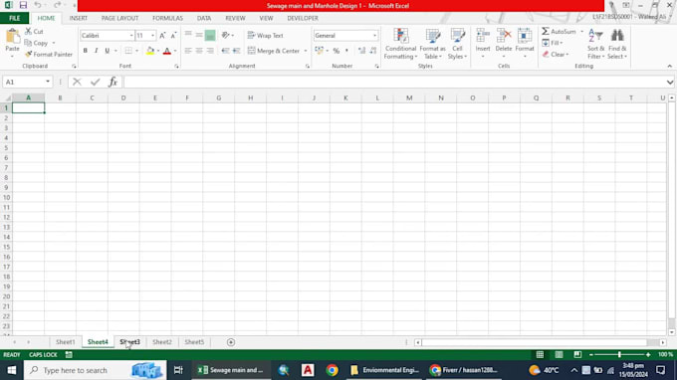Decrease font size with shrink font icon
Viewport: 677px width, 380px height.
pos(173,36)
